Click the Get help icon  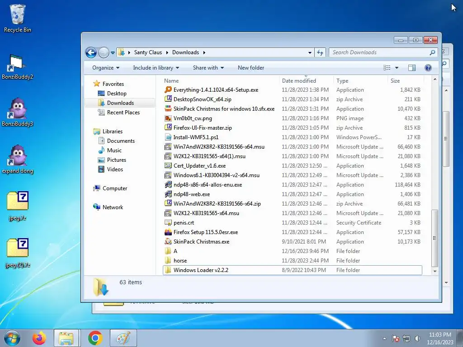pos(428,68)
